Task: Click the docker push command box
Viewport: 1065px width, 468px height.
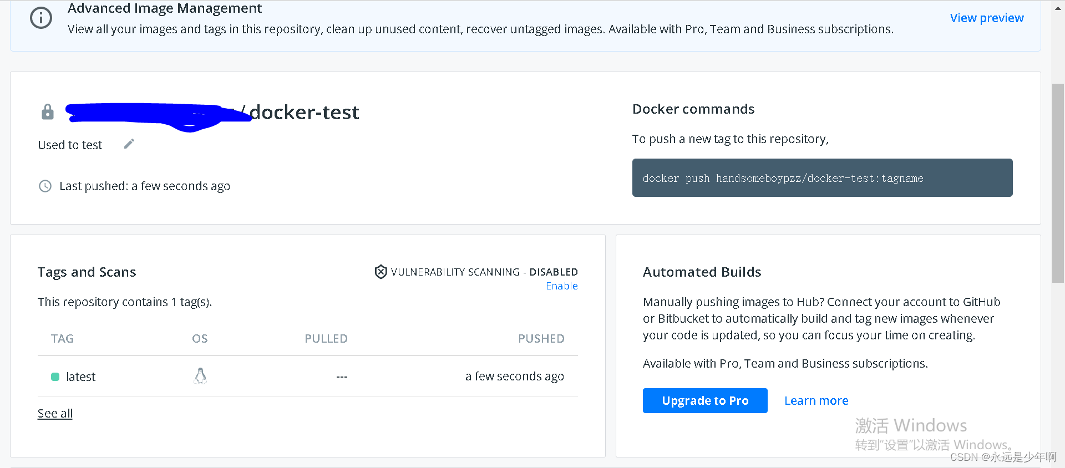Action: tap(822, 178)
